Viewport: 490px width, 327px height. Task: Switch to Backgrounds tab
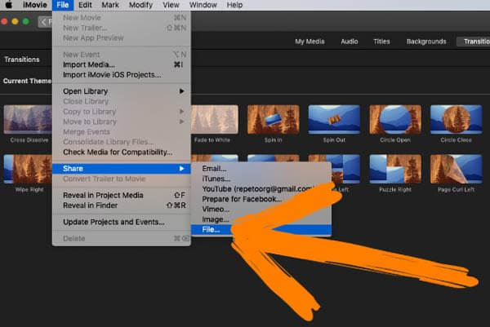[426, 42]
